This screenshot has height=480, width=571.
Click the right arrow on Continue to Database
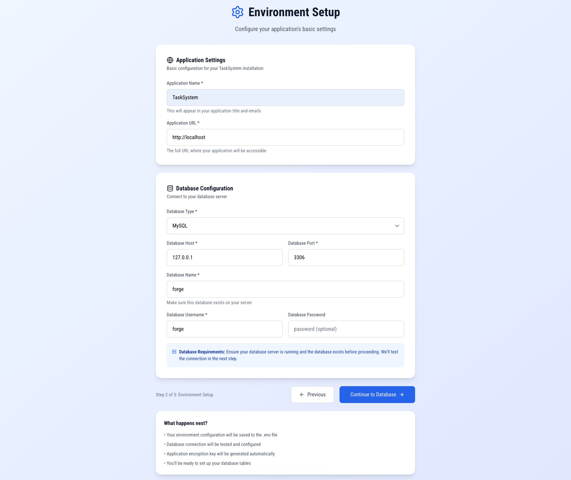point(402,395)
